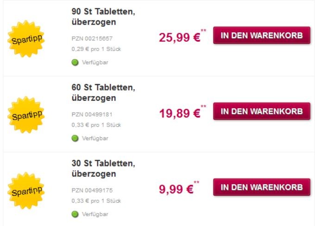Select the PZN 00499181 number text
The width and height of the screenshot is (315, 226).
(92, 114)
